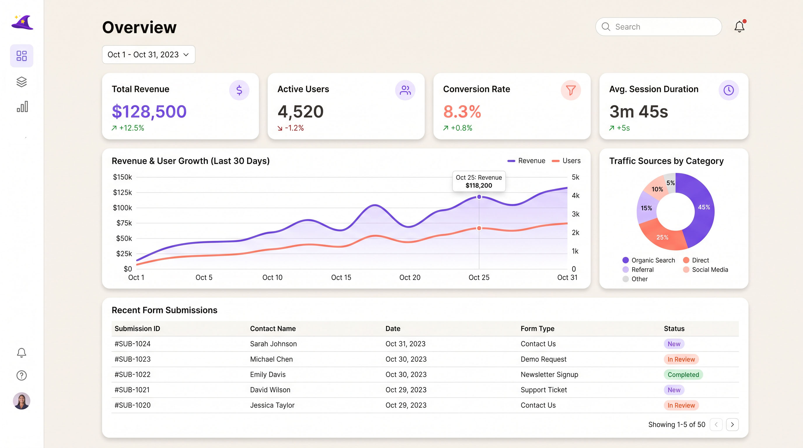Open submission #SUB-1020
Image resolution: width=803 pixels, height=448 pixels.
click(132, 405)
